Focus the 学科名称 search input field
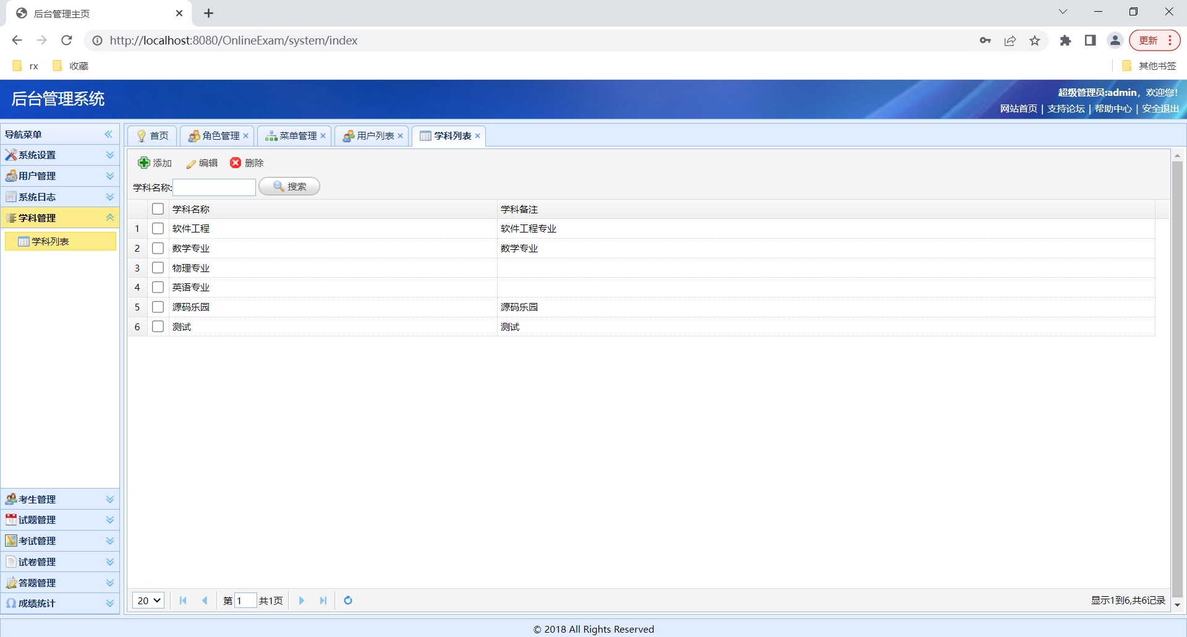The image size is (1187, 637). click(x=214, y=187)
